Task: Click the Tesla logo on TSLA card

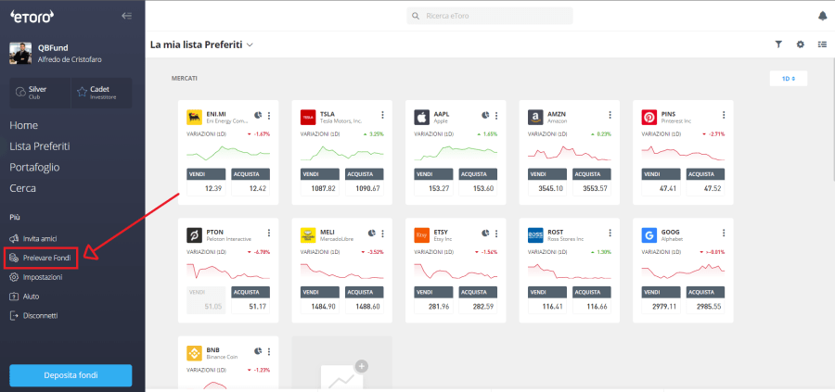Action: (308, 118)
